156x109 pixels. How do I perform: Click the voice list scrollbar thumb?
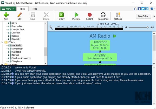tap(45, 52)
